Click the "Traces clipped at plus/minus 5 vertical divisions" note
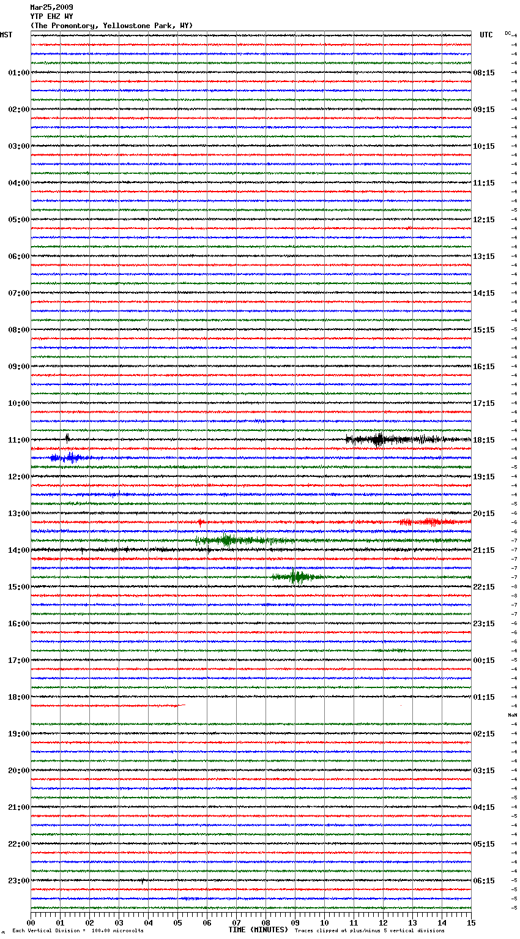The height and width of the screenshot is (939, 520). point(370,930)
